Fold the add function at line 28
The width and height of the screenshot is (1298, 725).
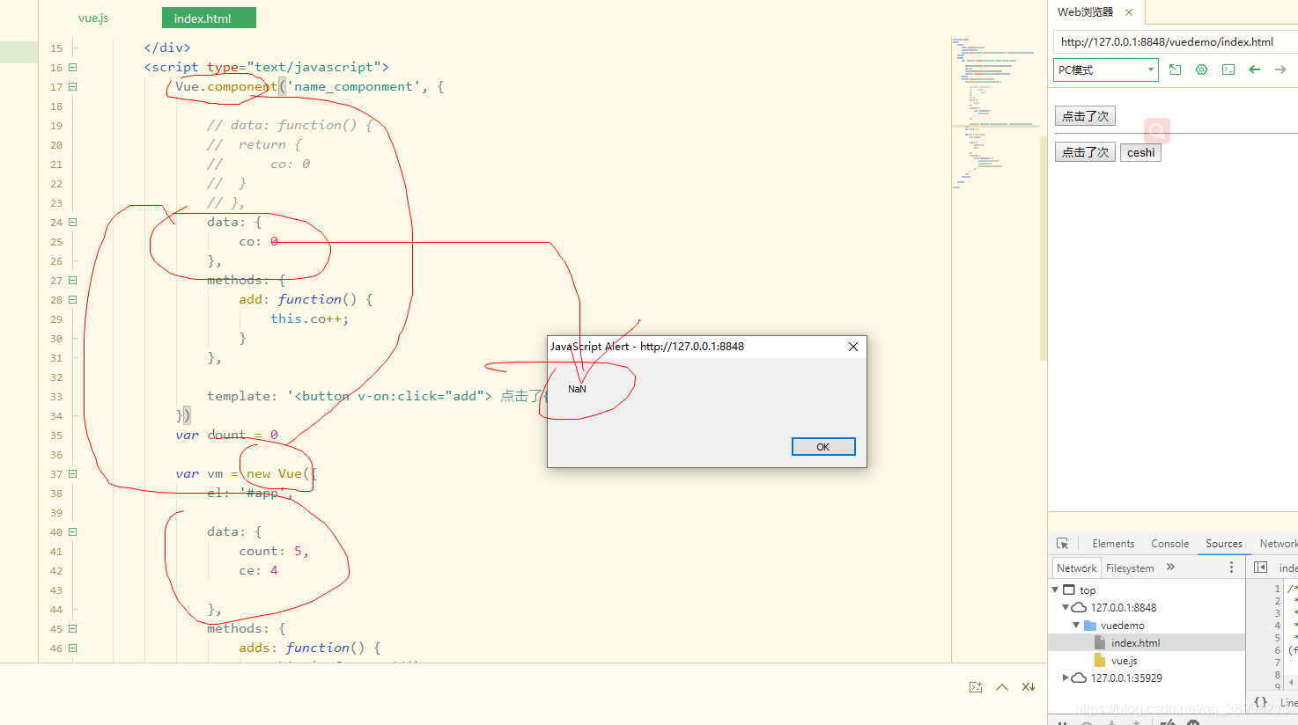pos(72,299)
